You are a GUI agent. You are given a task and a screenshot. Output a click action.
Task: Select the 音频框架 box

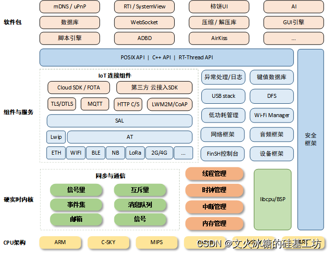[272, 134]
